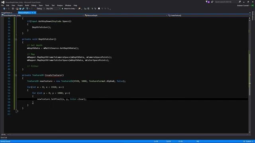
Task: Click the feedback icon beside Quick Launch
Action: (212, 2)
